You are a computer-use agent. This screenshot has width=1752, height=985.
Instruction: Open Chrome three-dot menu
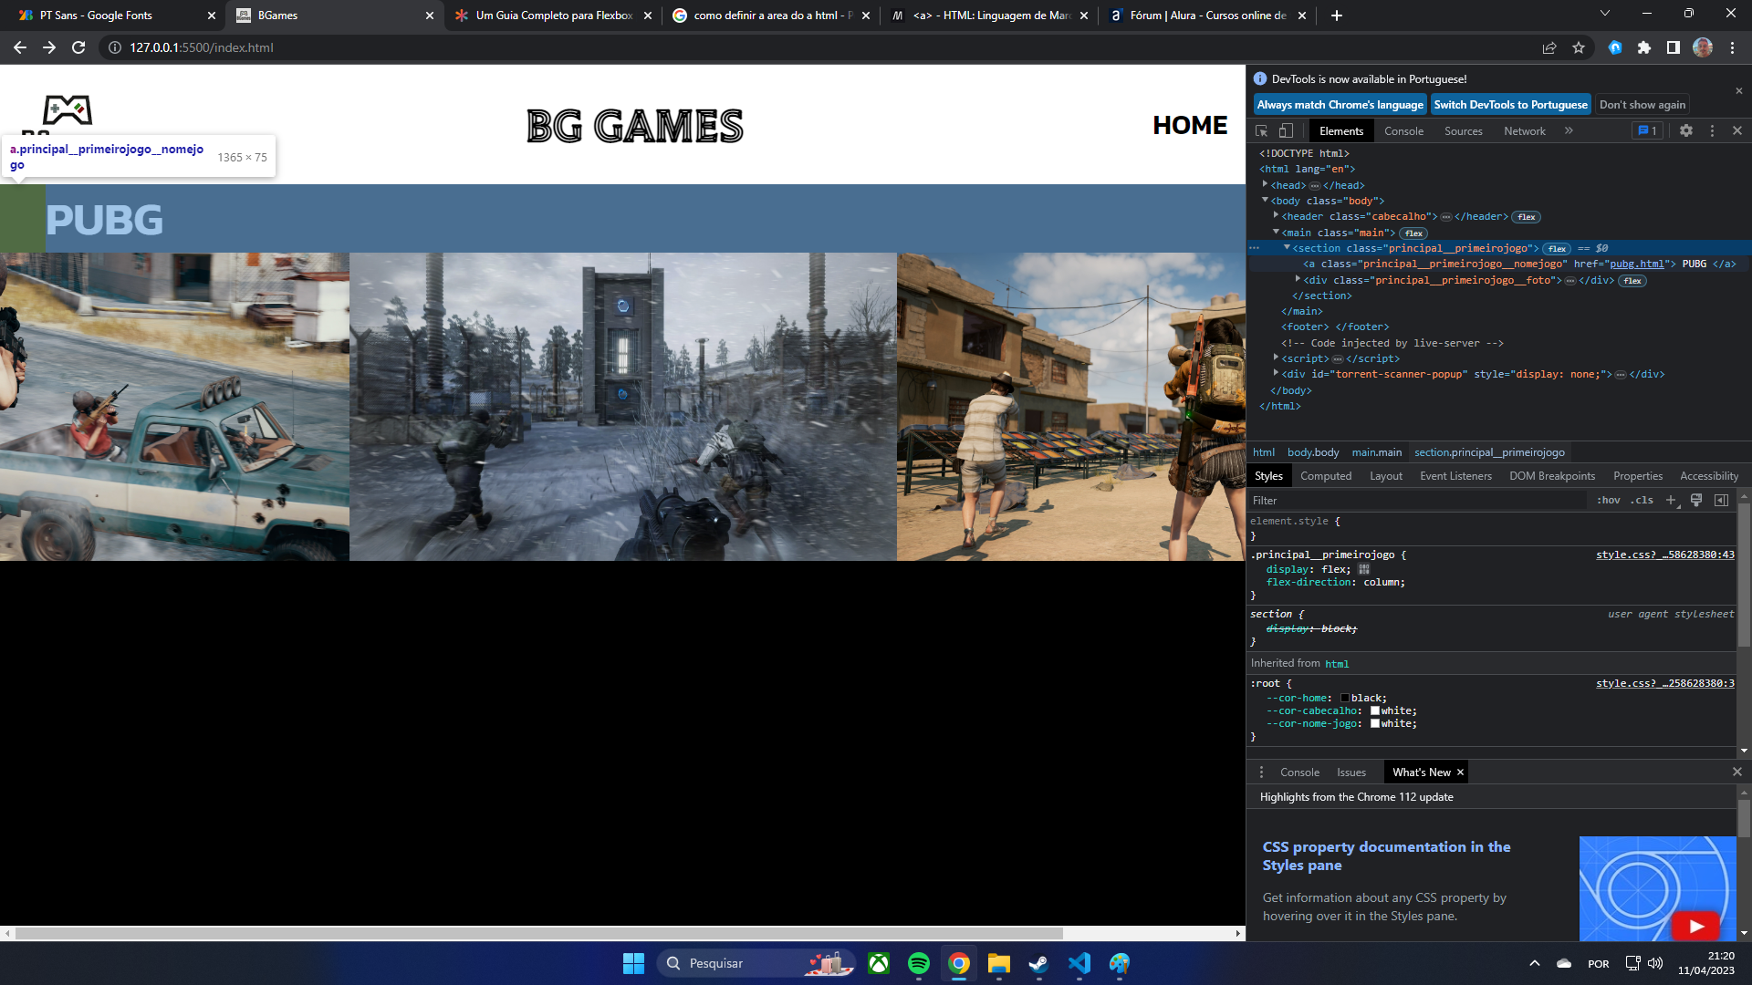click(x=1732, y=47)
